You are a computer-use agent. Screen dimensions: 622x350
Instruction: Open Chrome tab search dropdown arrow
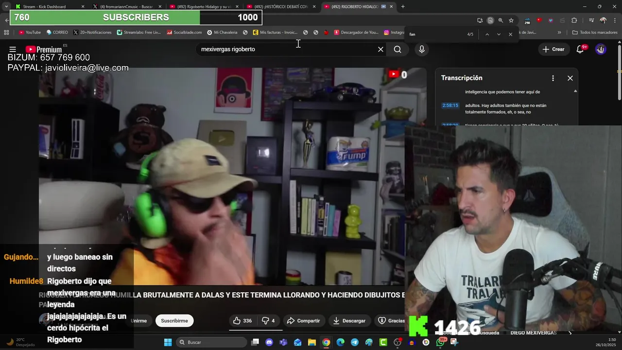coord(6,6)
